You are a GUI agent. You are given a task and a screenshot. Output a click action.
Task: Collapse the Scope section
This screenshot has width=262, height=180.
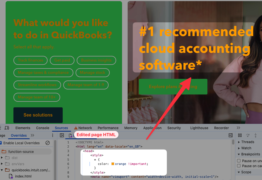tap(239, 172)
